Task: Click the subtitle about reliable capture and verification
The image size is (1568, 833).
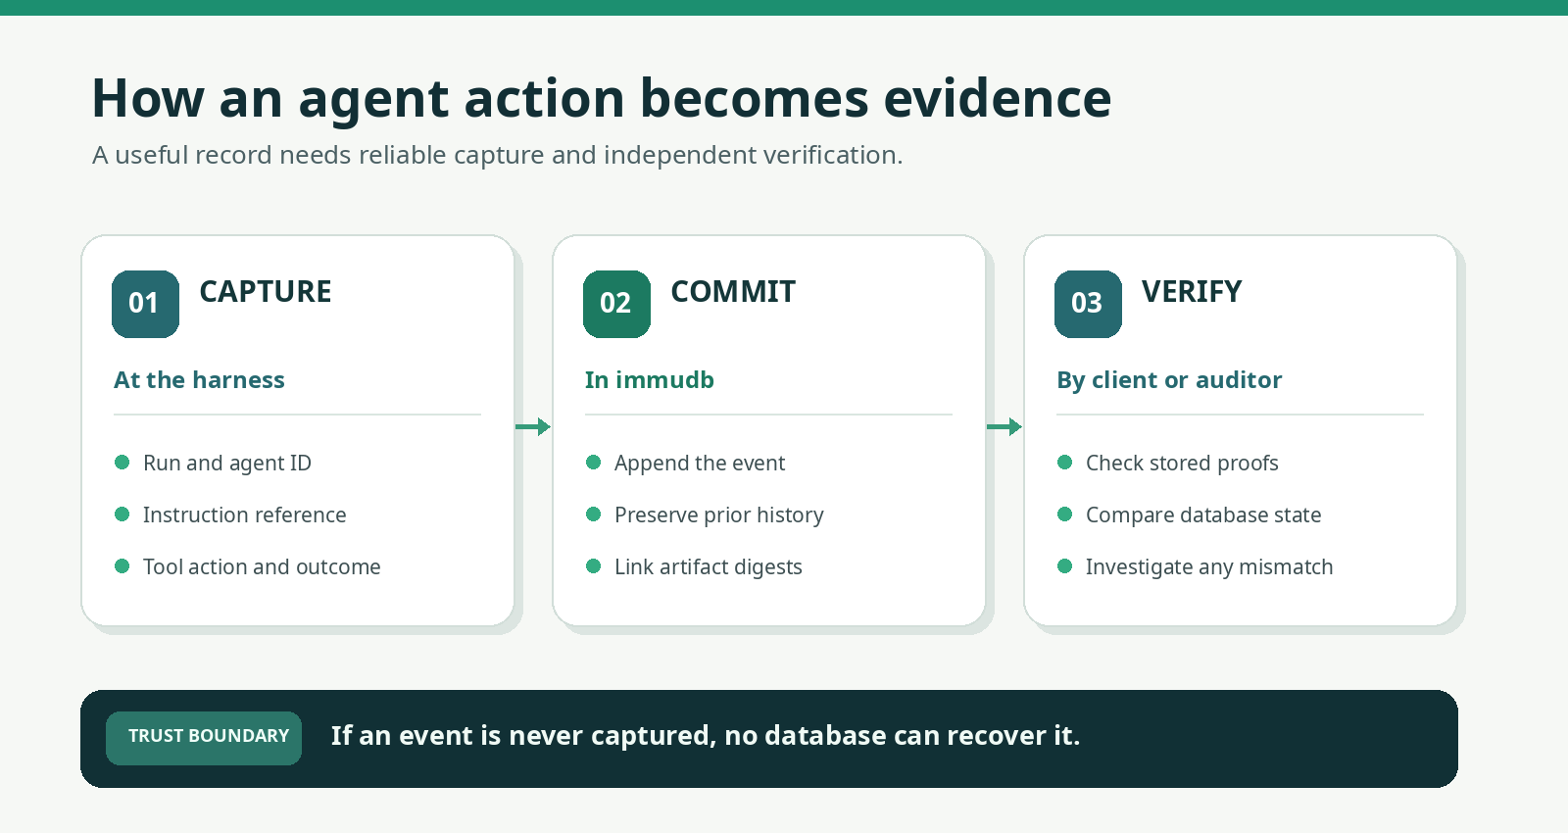Action: click(498, 155)
